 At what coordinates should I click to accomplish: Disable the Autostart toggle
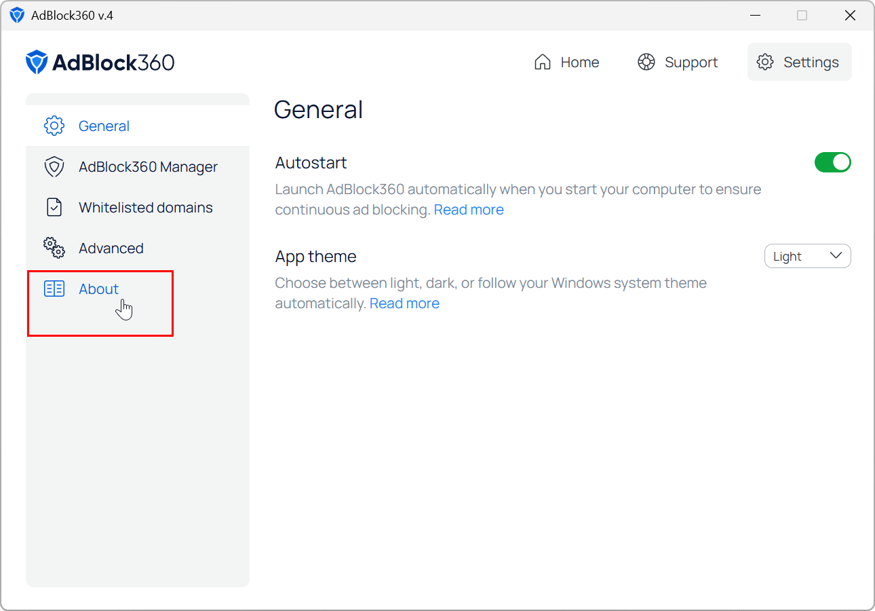coord(833,162)
